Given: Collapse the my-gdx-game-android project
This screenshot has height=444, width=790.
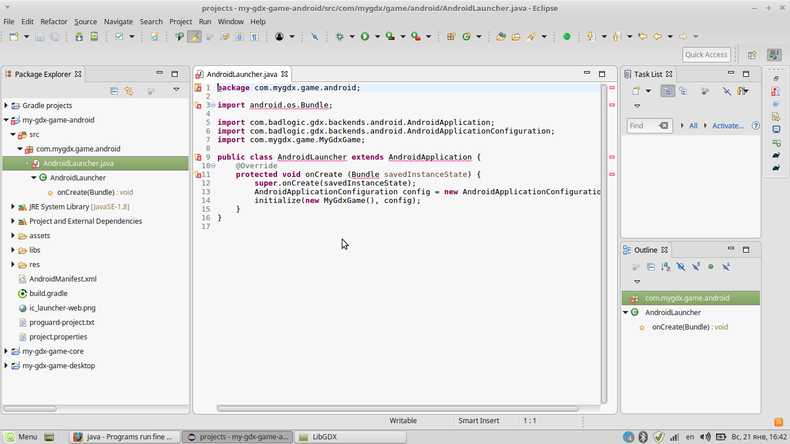Looking at the screenshot, I should pos(6,120).
